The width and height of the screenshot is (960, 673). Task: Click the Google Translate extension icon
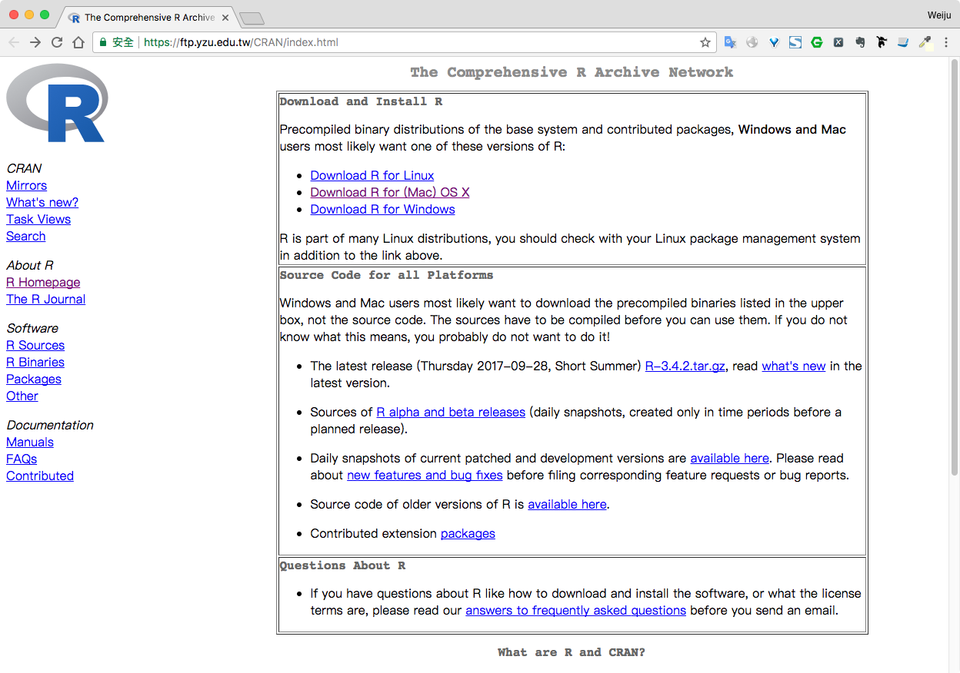click(x=730, y=42)
